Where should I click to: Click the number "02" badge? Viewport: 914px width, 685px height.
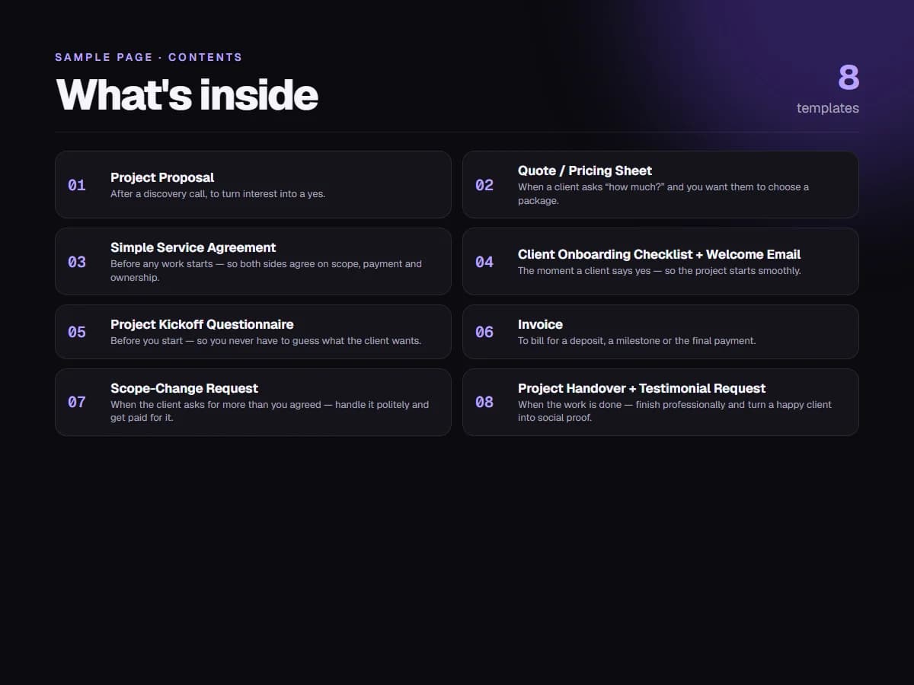click(x=484, y=185)
